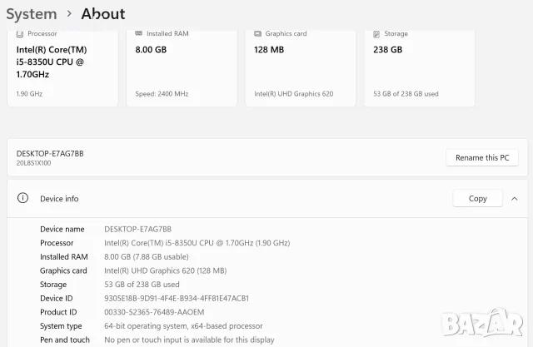Screen dimensions: 533x347
Task: Select 'Intel(R) UHD Graphics 620 (128 MB)' value
Action: [166, 270]
